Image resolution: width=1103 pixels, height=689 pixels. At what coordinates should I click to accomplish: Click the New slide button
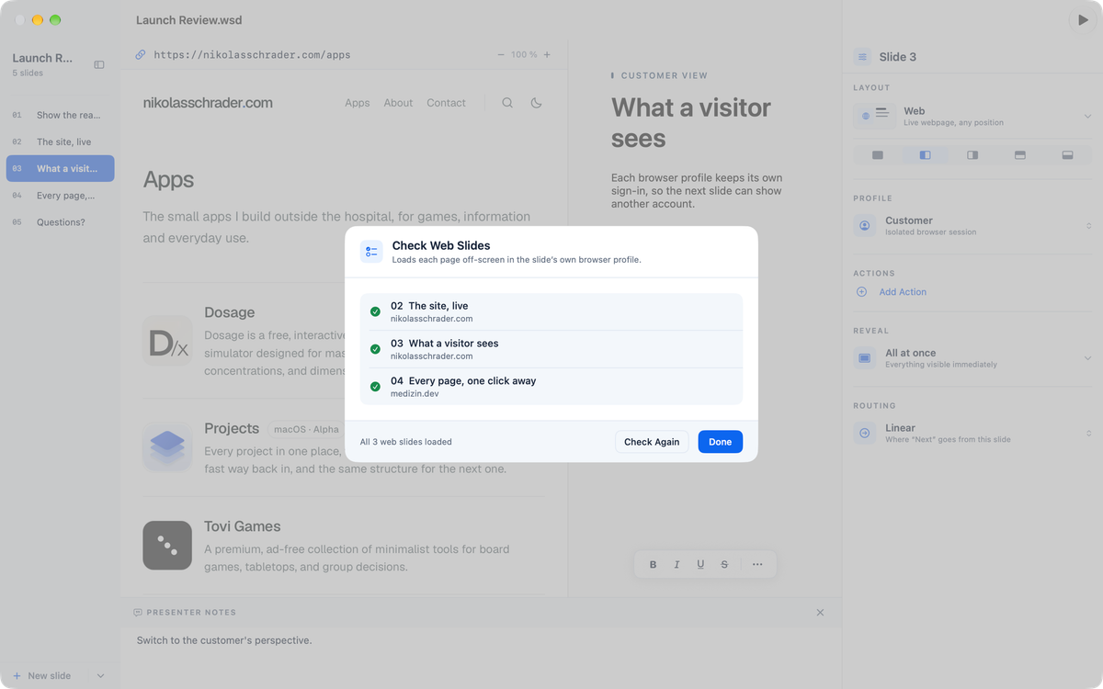(41, 676)
